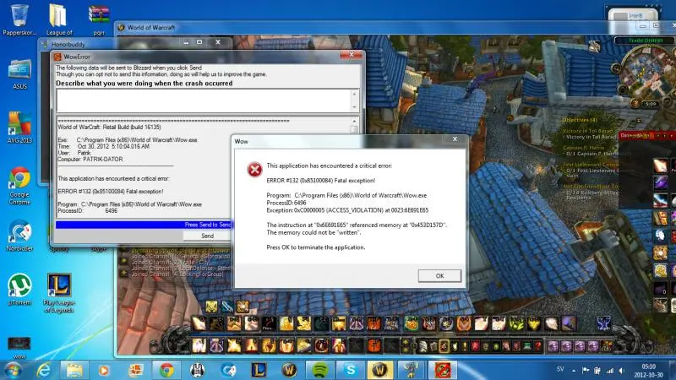Image resolution: width=676 pixels, height=380 pixels.
Task: Click the crash description text box
Action: point(204,100)
